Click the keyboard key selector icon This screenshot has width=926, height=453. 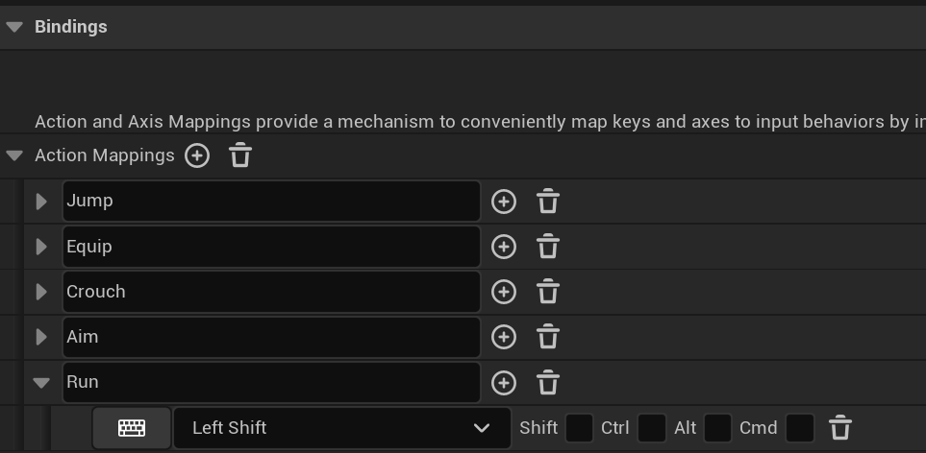coord(132,428)
